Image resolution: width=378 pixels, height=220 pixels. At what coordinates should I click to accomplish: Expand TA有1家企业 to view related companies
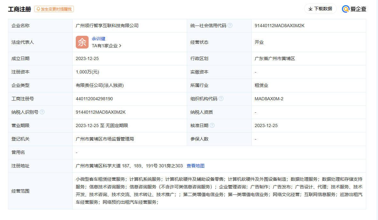[105, 46]
